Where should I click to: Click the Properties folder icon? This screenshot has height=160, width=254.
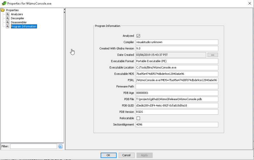click(x=3, y=10)
